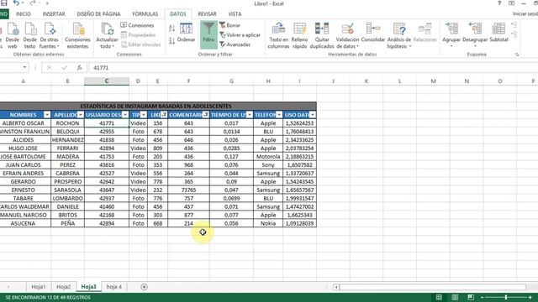Click the zoom slider handle

[506, 298]
